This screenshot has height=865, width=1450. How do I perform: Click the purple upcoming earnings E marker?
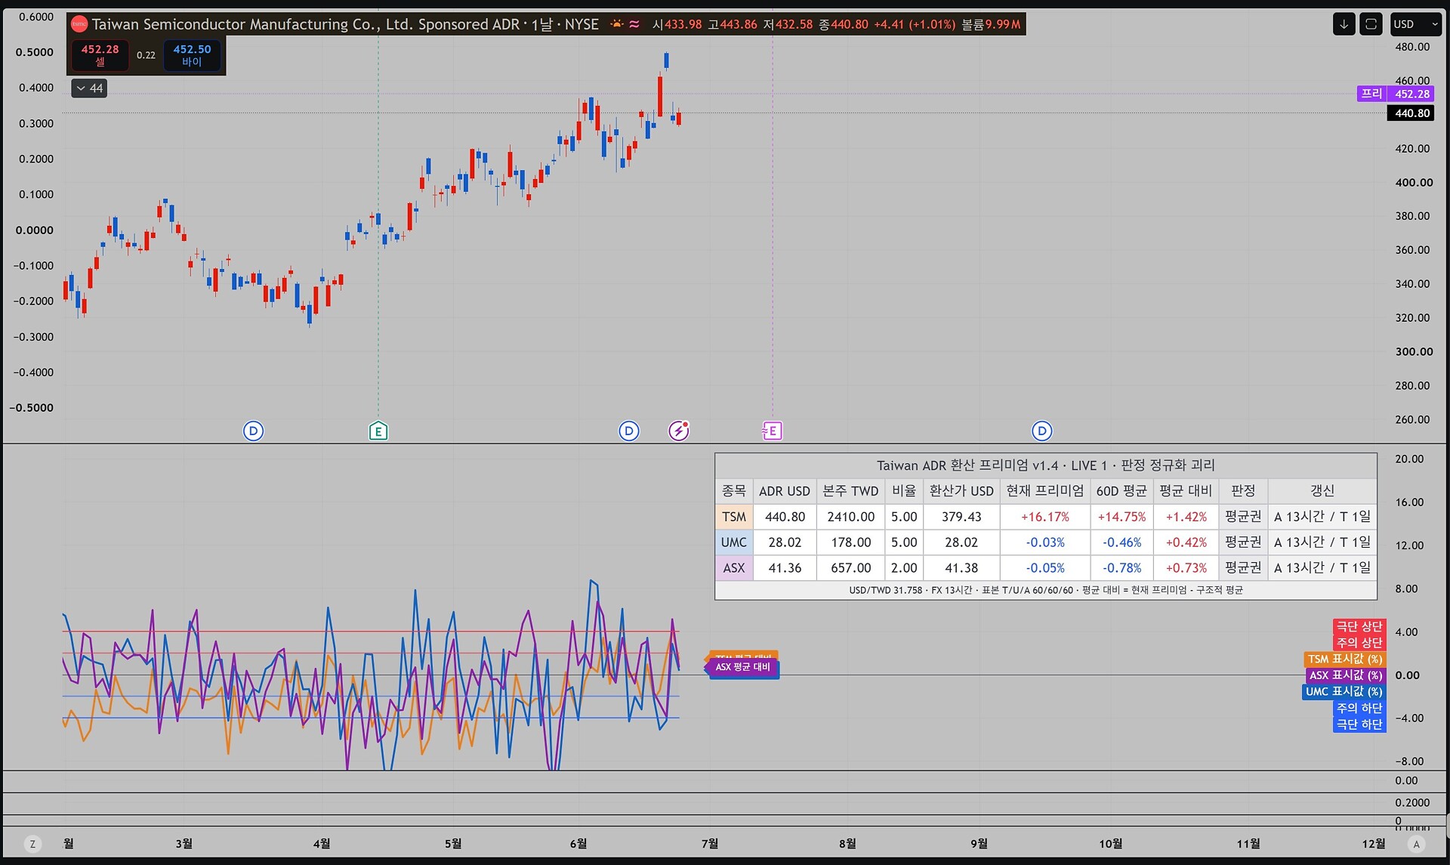tap(772, 431)
